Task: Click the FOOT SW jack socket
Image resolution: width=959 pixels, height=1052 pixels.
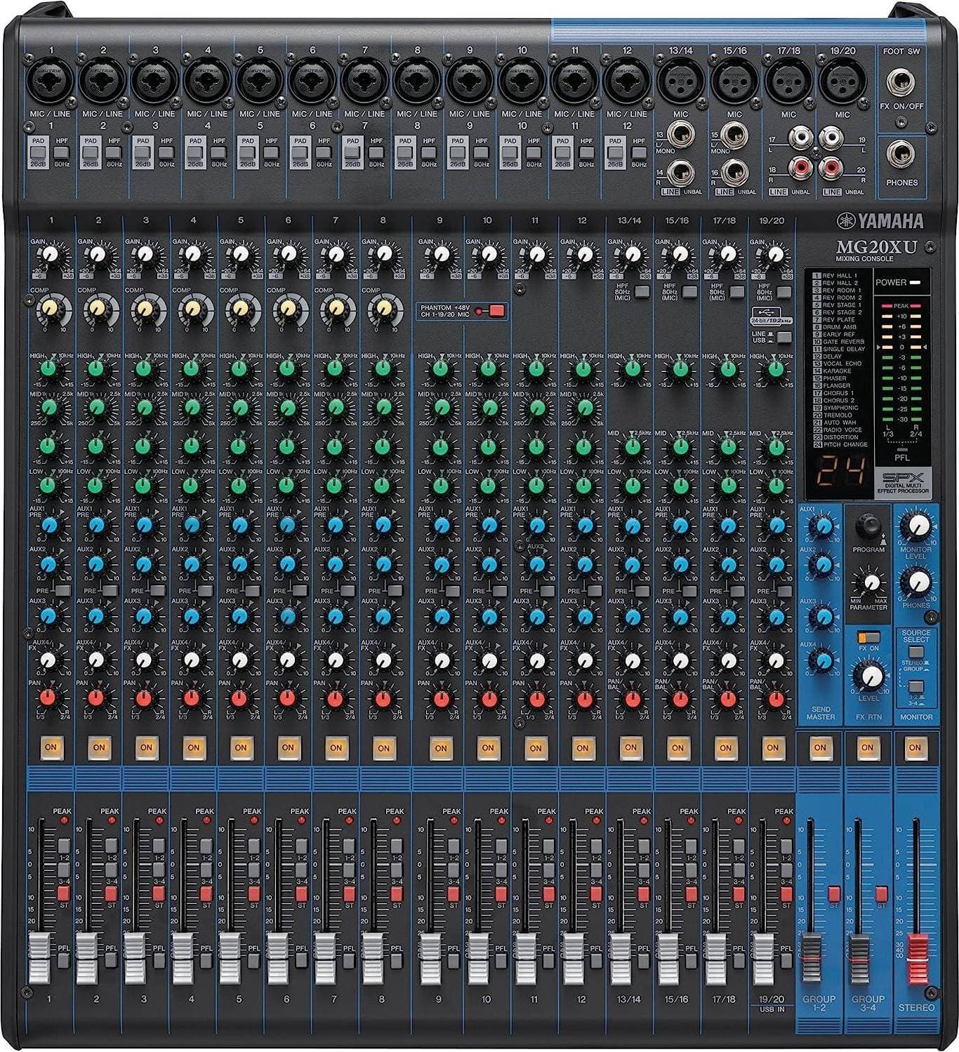Action: click(902, 84)
